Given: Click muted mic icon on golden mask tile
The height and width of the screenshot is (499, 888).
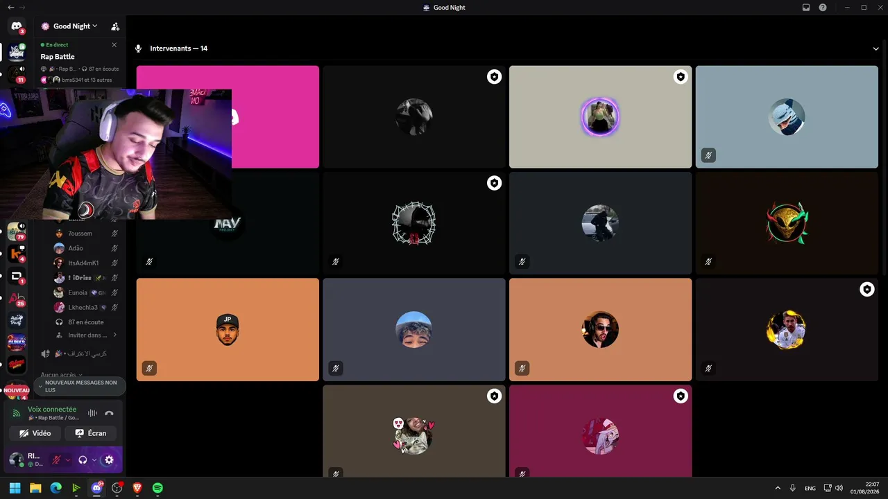Looking at the screenshot, I should [708, 262].
